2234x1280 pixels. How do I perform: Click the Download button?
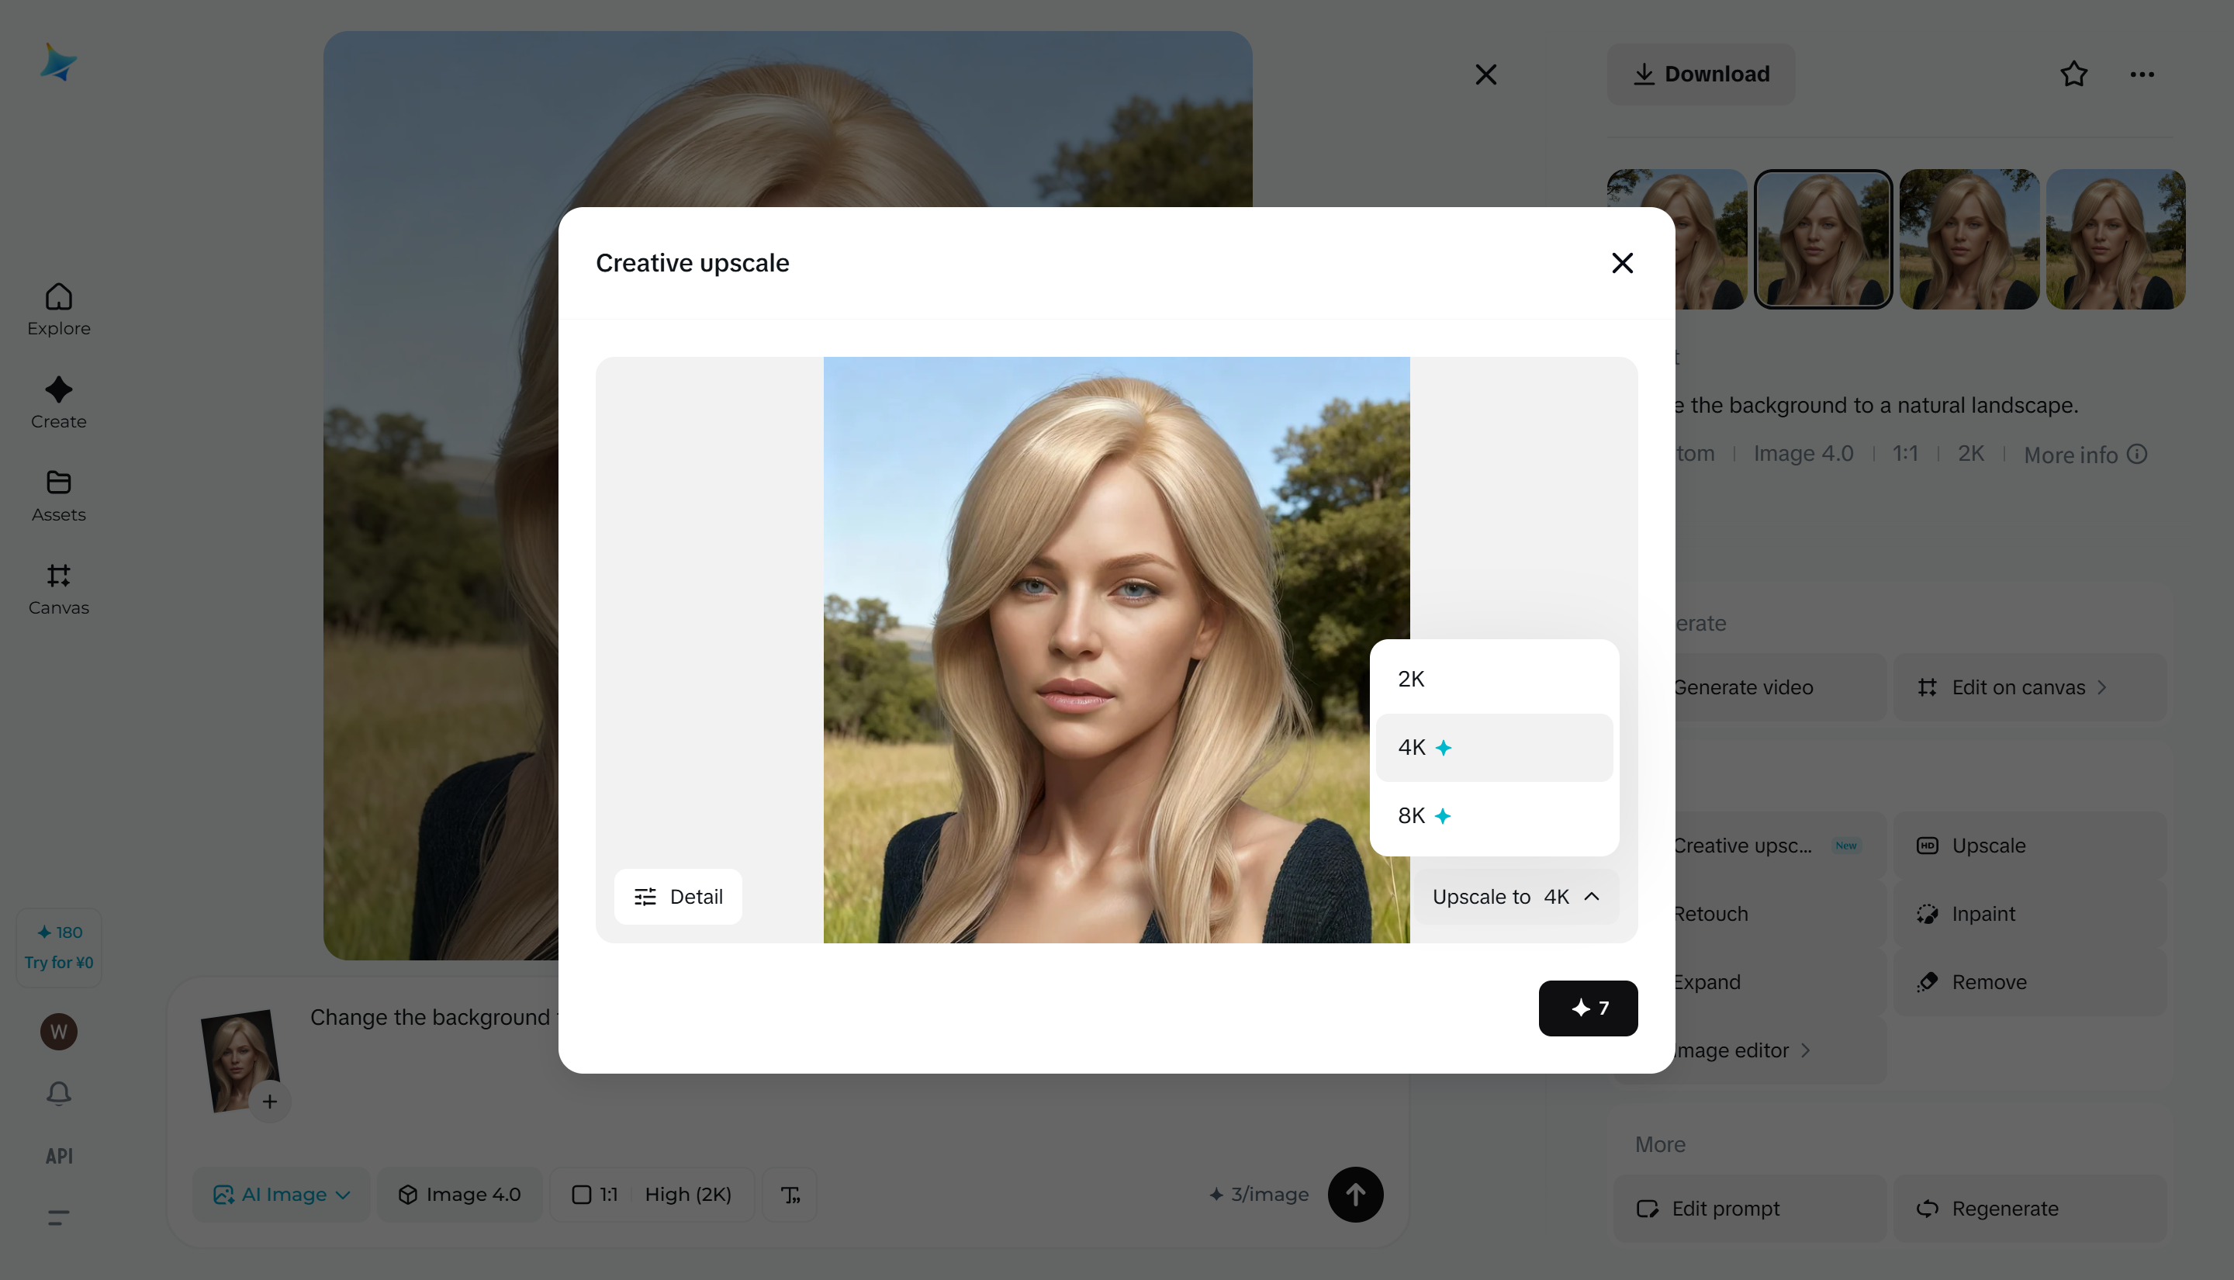pyautogui.click(x=1701, y=74)
